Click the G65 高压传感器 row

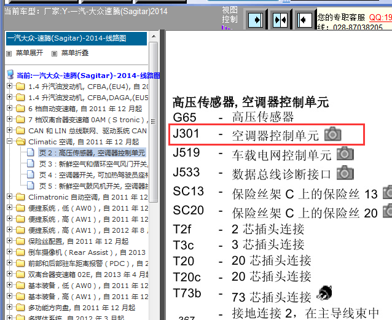[x=233, y=117]
